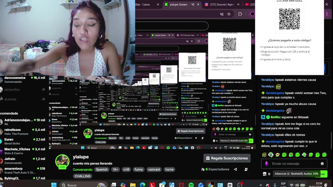333x187 pixels.
Task: Click the Windows Start button
Action: pyautogui.click(x=54, y=185)
